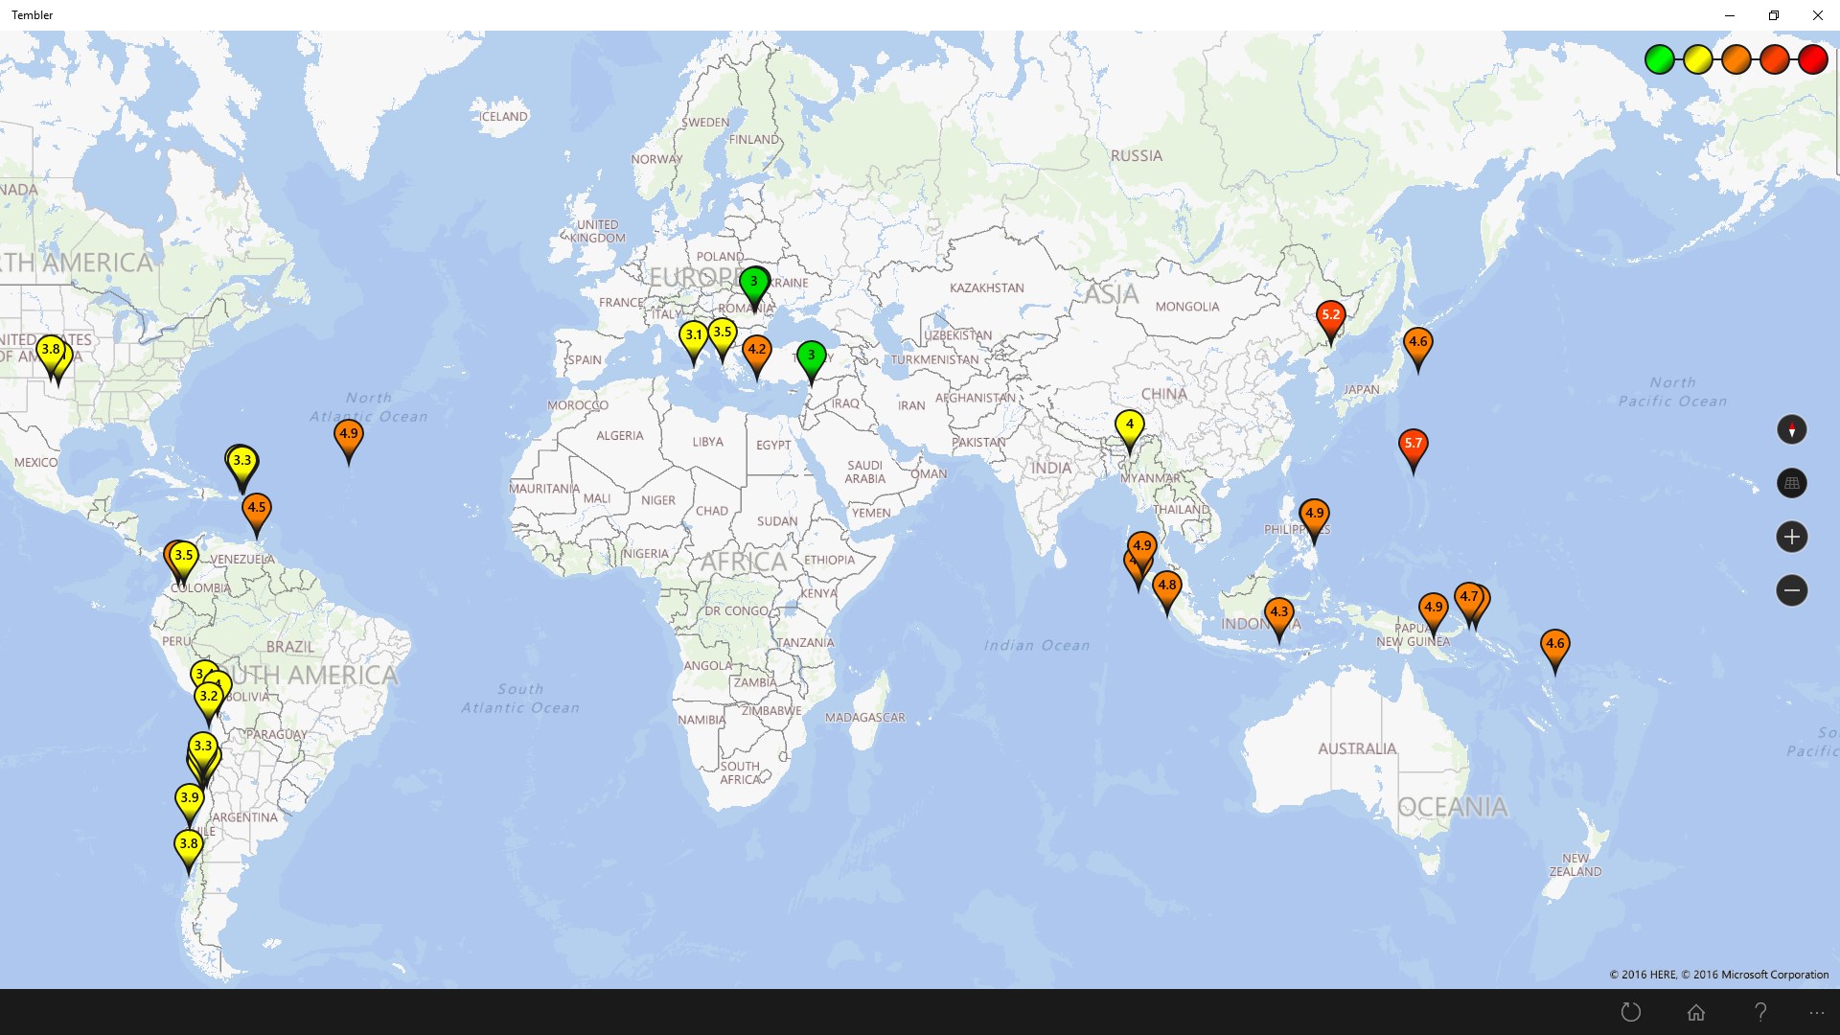Zoom out using the minus icon
The width and height of the screenshot is (1840, 1035).
[x=1793, y=590]
